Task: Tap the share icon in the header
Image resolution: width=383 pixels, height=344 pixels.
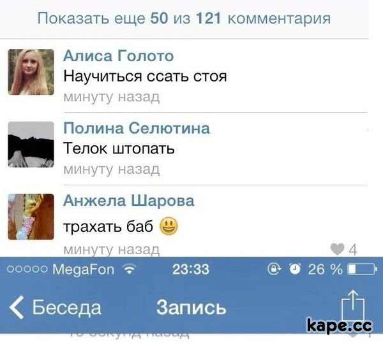Action: 353,305
